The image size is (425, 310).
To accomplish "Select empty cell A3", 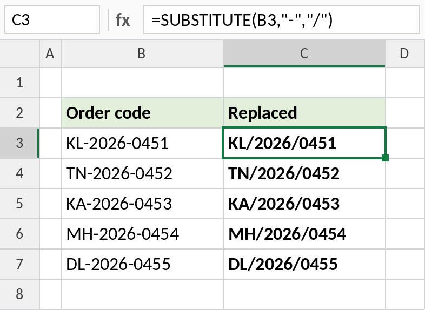I will coord(50,143).
